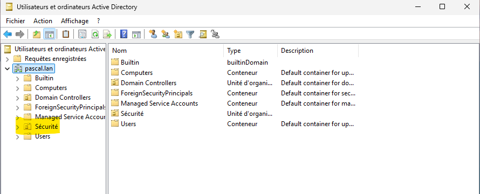The width and height of the screenshot is (480, 194).
Task: Refresh the view with green arrow icon
Action: click(x=95, y=34)
